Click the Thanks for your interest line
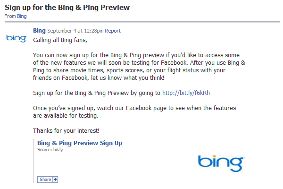This screenshot has height=189, width=283. pyautogui.click(x=66, y=130)
